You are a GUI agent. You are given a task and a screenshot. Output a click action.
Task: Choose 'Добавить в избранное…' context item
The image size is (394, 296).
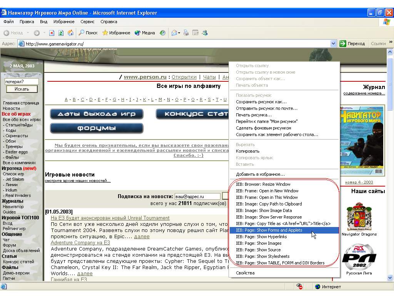tap(284, 174)
